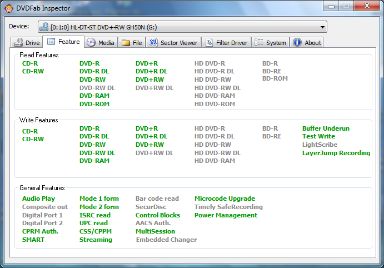The width and height of the screenshot is (384, 268).
Task: Click the 'Digital Port 2' entry
Action: click(42, 223)
